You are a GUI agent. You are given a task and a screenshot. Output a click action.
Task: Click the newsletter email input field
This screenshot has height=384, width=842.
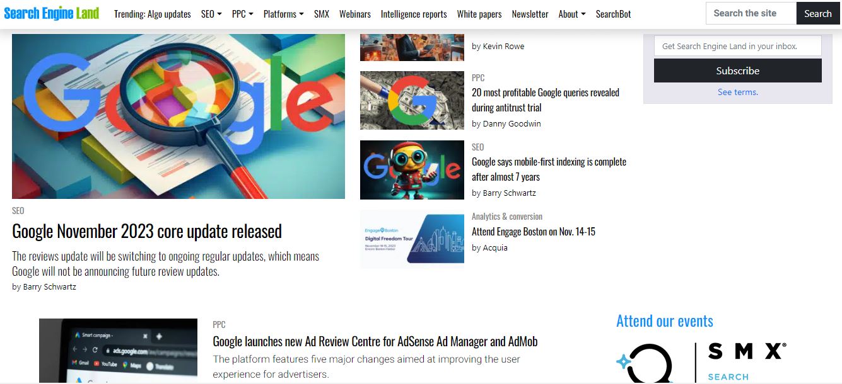(738, 46)
